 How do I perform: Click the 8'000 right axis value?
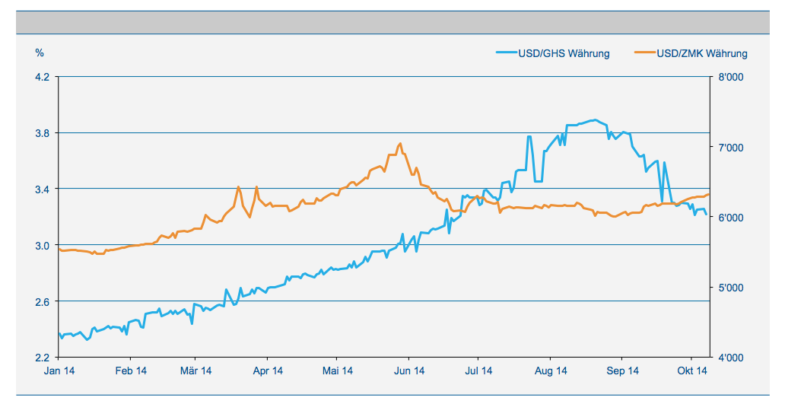(x=730, y=77)
